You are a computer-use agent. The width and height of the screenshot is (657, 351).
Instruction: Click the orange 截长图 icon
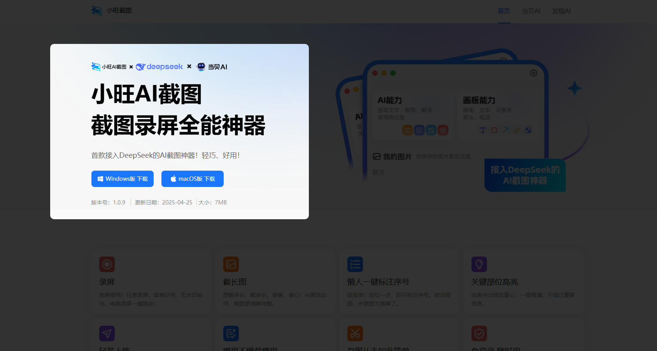pos(231,264)
